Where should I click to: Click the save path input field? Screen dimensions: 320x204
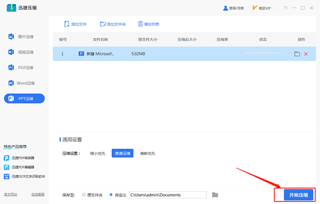click(x=168, y=195)
